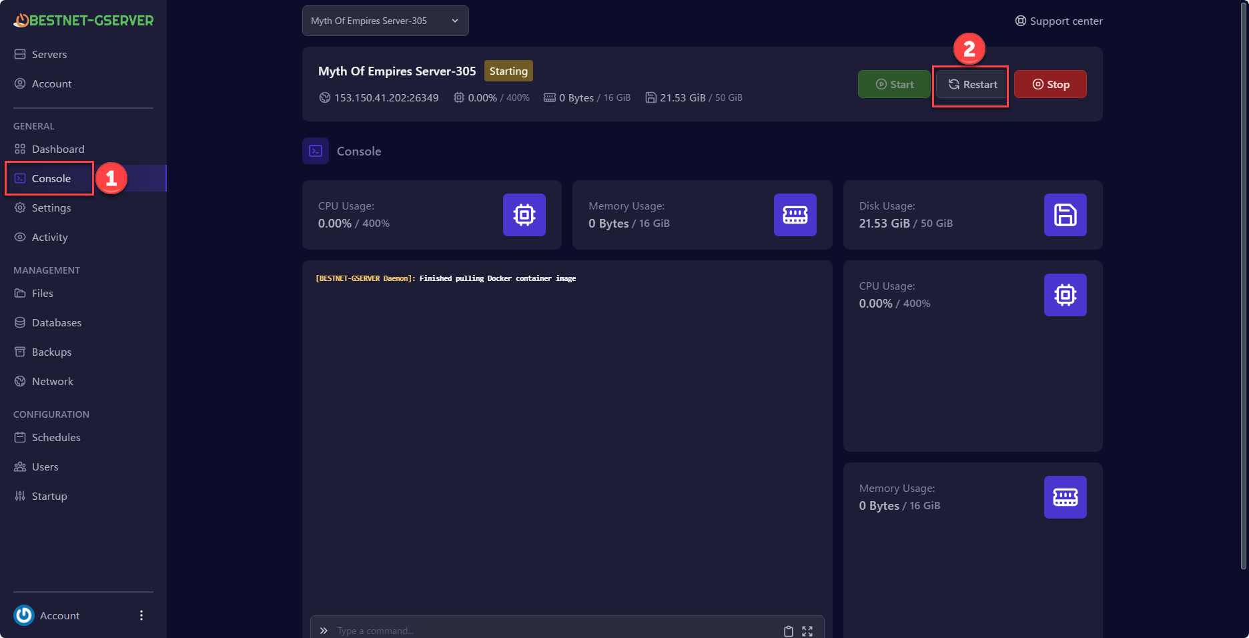Click the Memory icon in top card

[x=795, y=215]
